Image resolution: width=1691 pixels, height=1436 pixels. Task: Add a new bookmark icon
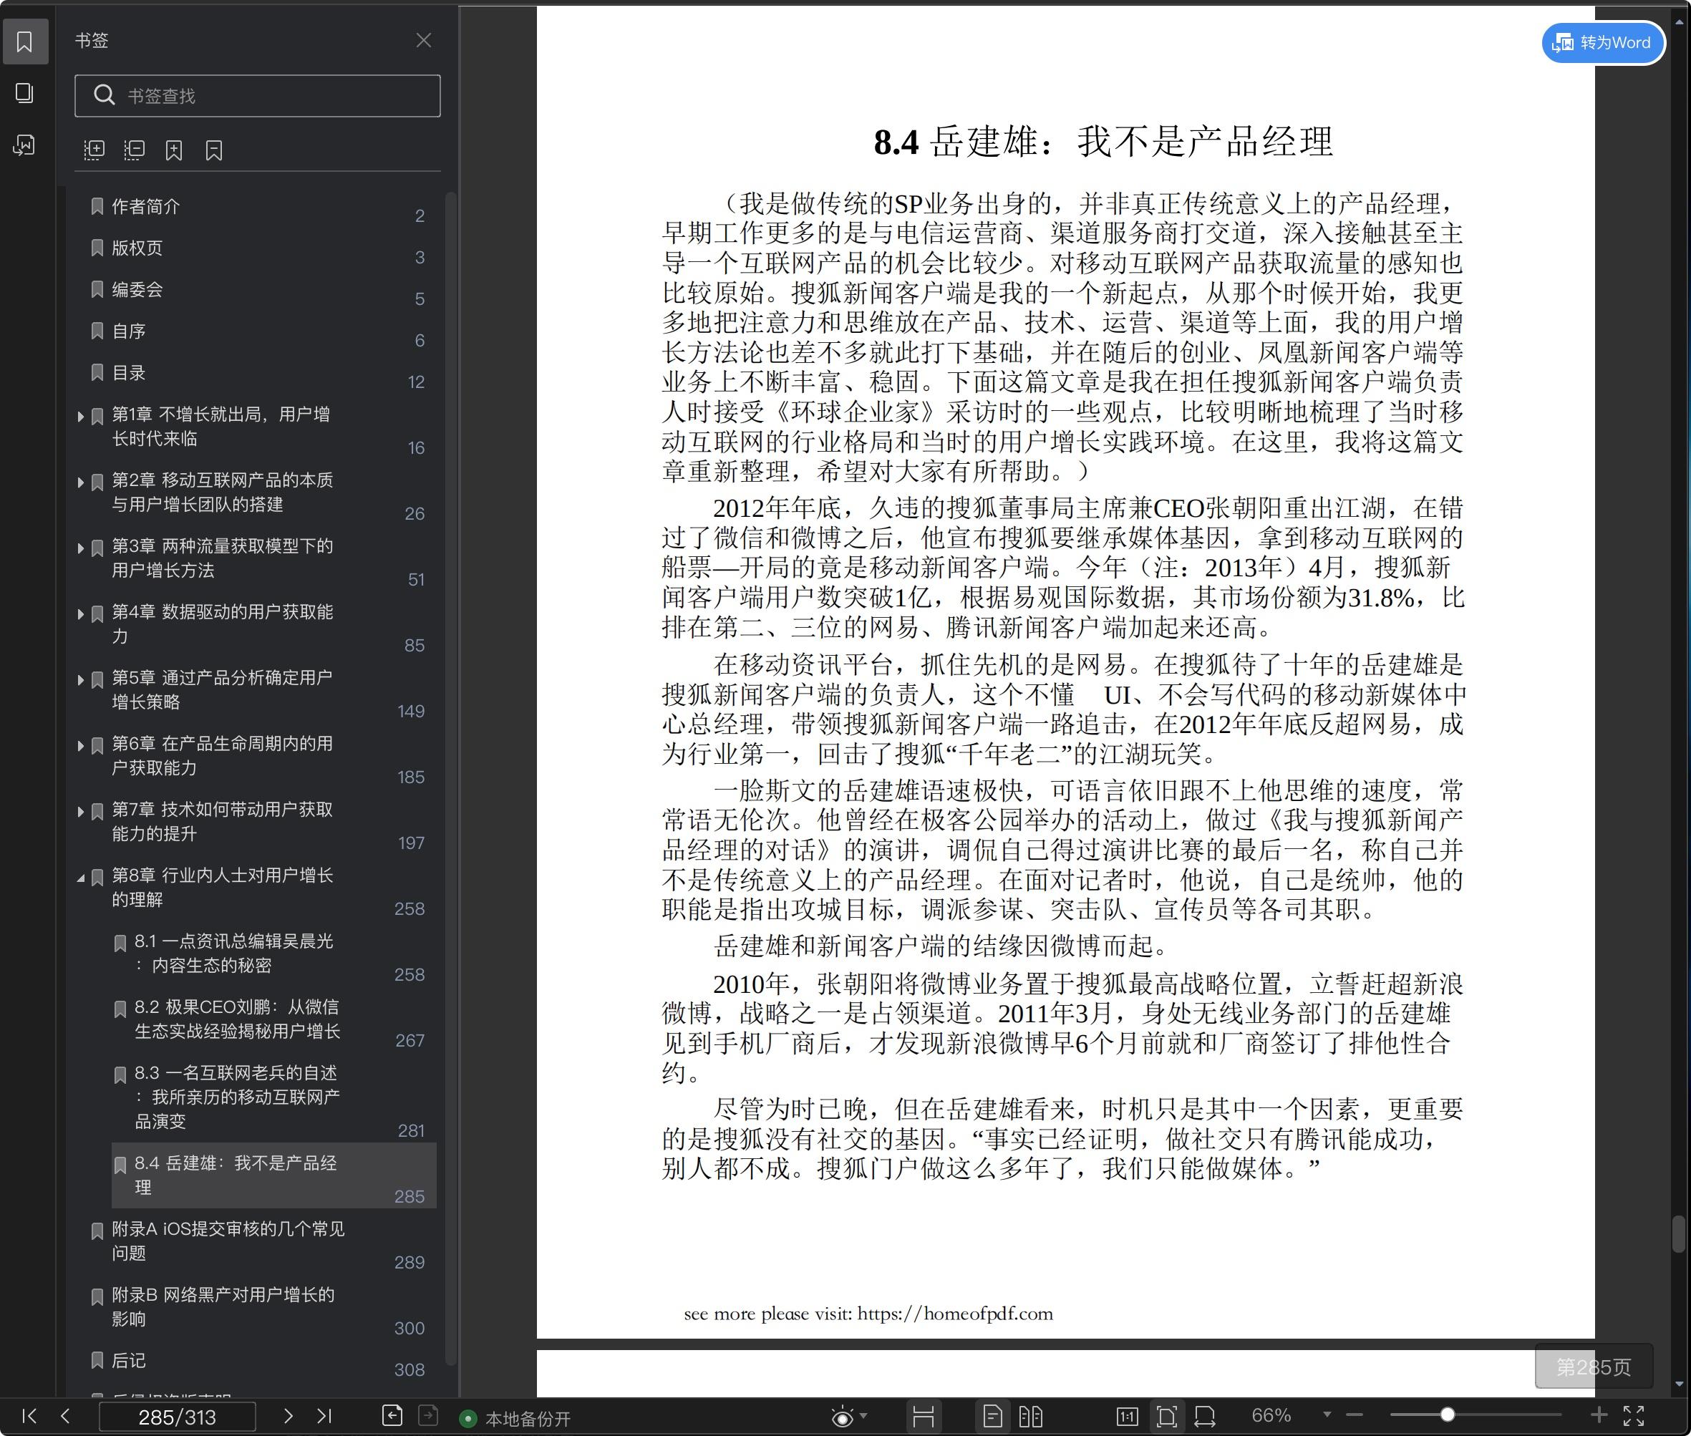click(x=174, y=150)
